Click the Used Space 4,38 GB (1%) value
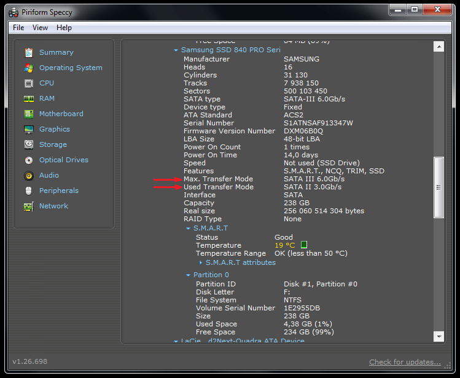 click(308, 324)
